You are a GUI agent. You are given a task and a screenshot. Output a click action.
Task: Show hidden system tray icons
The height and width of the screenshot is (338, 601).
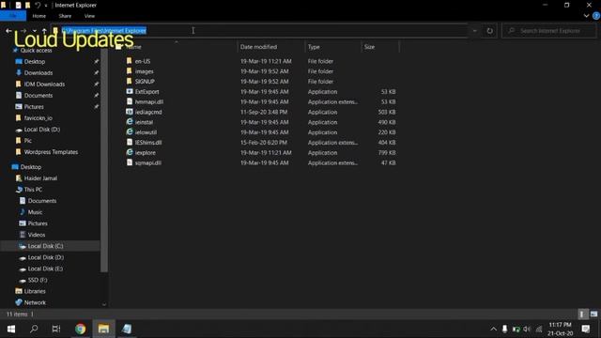tap(493, 329)
